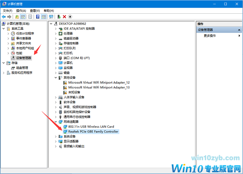Select 端口 (COM 和 LPT) category
This screenshot has width=243, height=174.
(x=77, y=58)
